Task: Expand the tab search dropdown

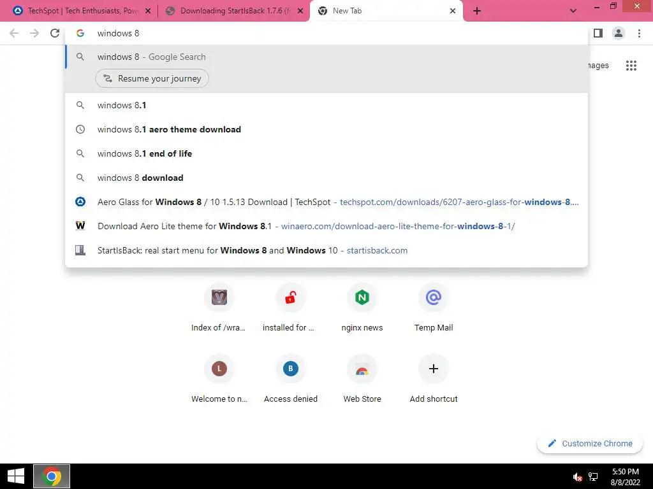Action: click(573, 11)
